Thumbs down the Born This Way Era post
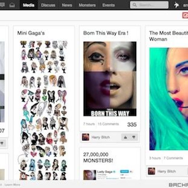Viewport: 188px width, 188px height. pyautogui.click(x=133, y=137)
